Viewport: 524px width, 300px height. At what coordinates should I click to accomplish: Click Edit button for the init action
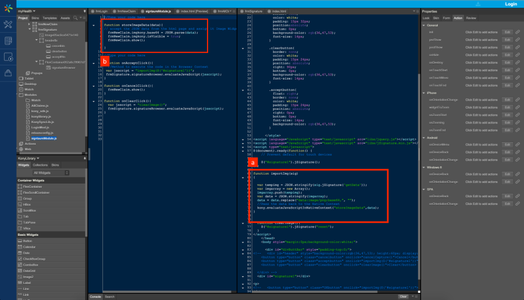coord(507,31)
